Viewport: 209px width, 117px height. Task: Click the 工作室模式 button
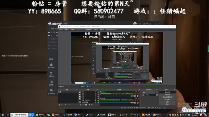click(167, 100)
